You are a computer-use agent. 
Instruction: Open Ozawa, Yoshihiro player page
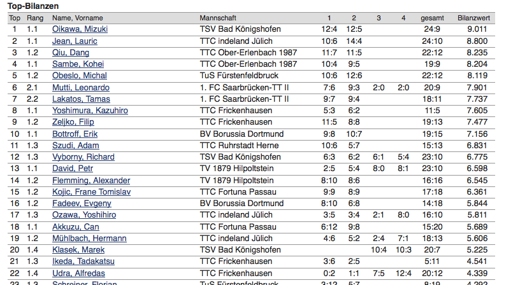coord(84,214)
